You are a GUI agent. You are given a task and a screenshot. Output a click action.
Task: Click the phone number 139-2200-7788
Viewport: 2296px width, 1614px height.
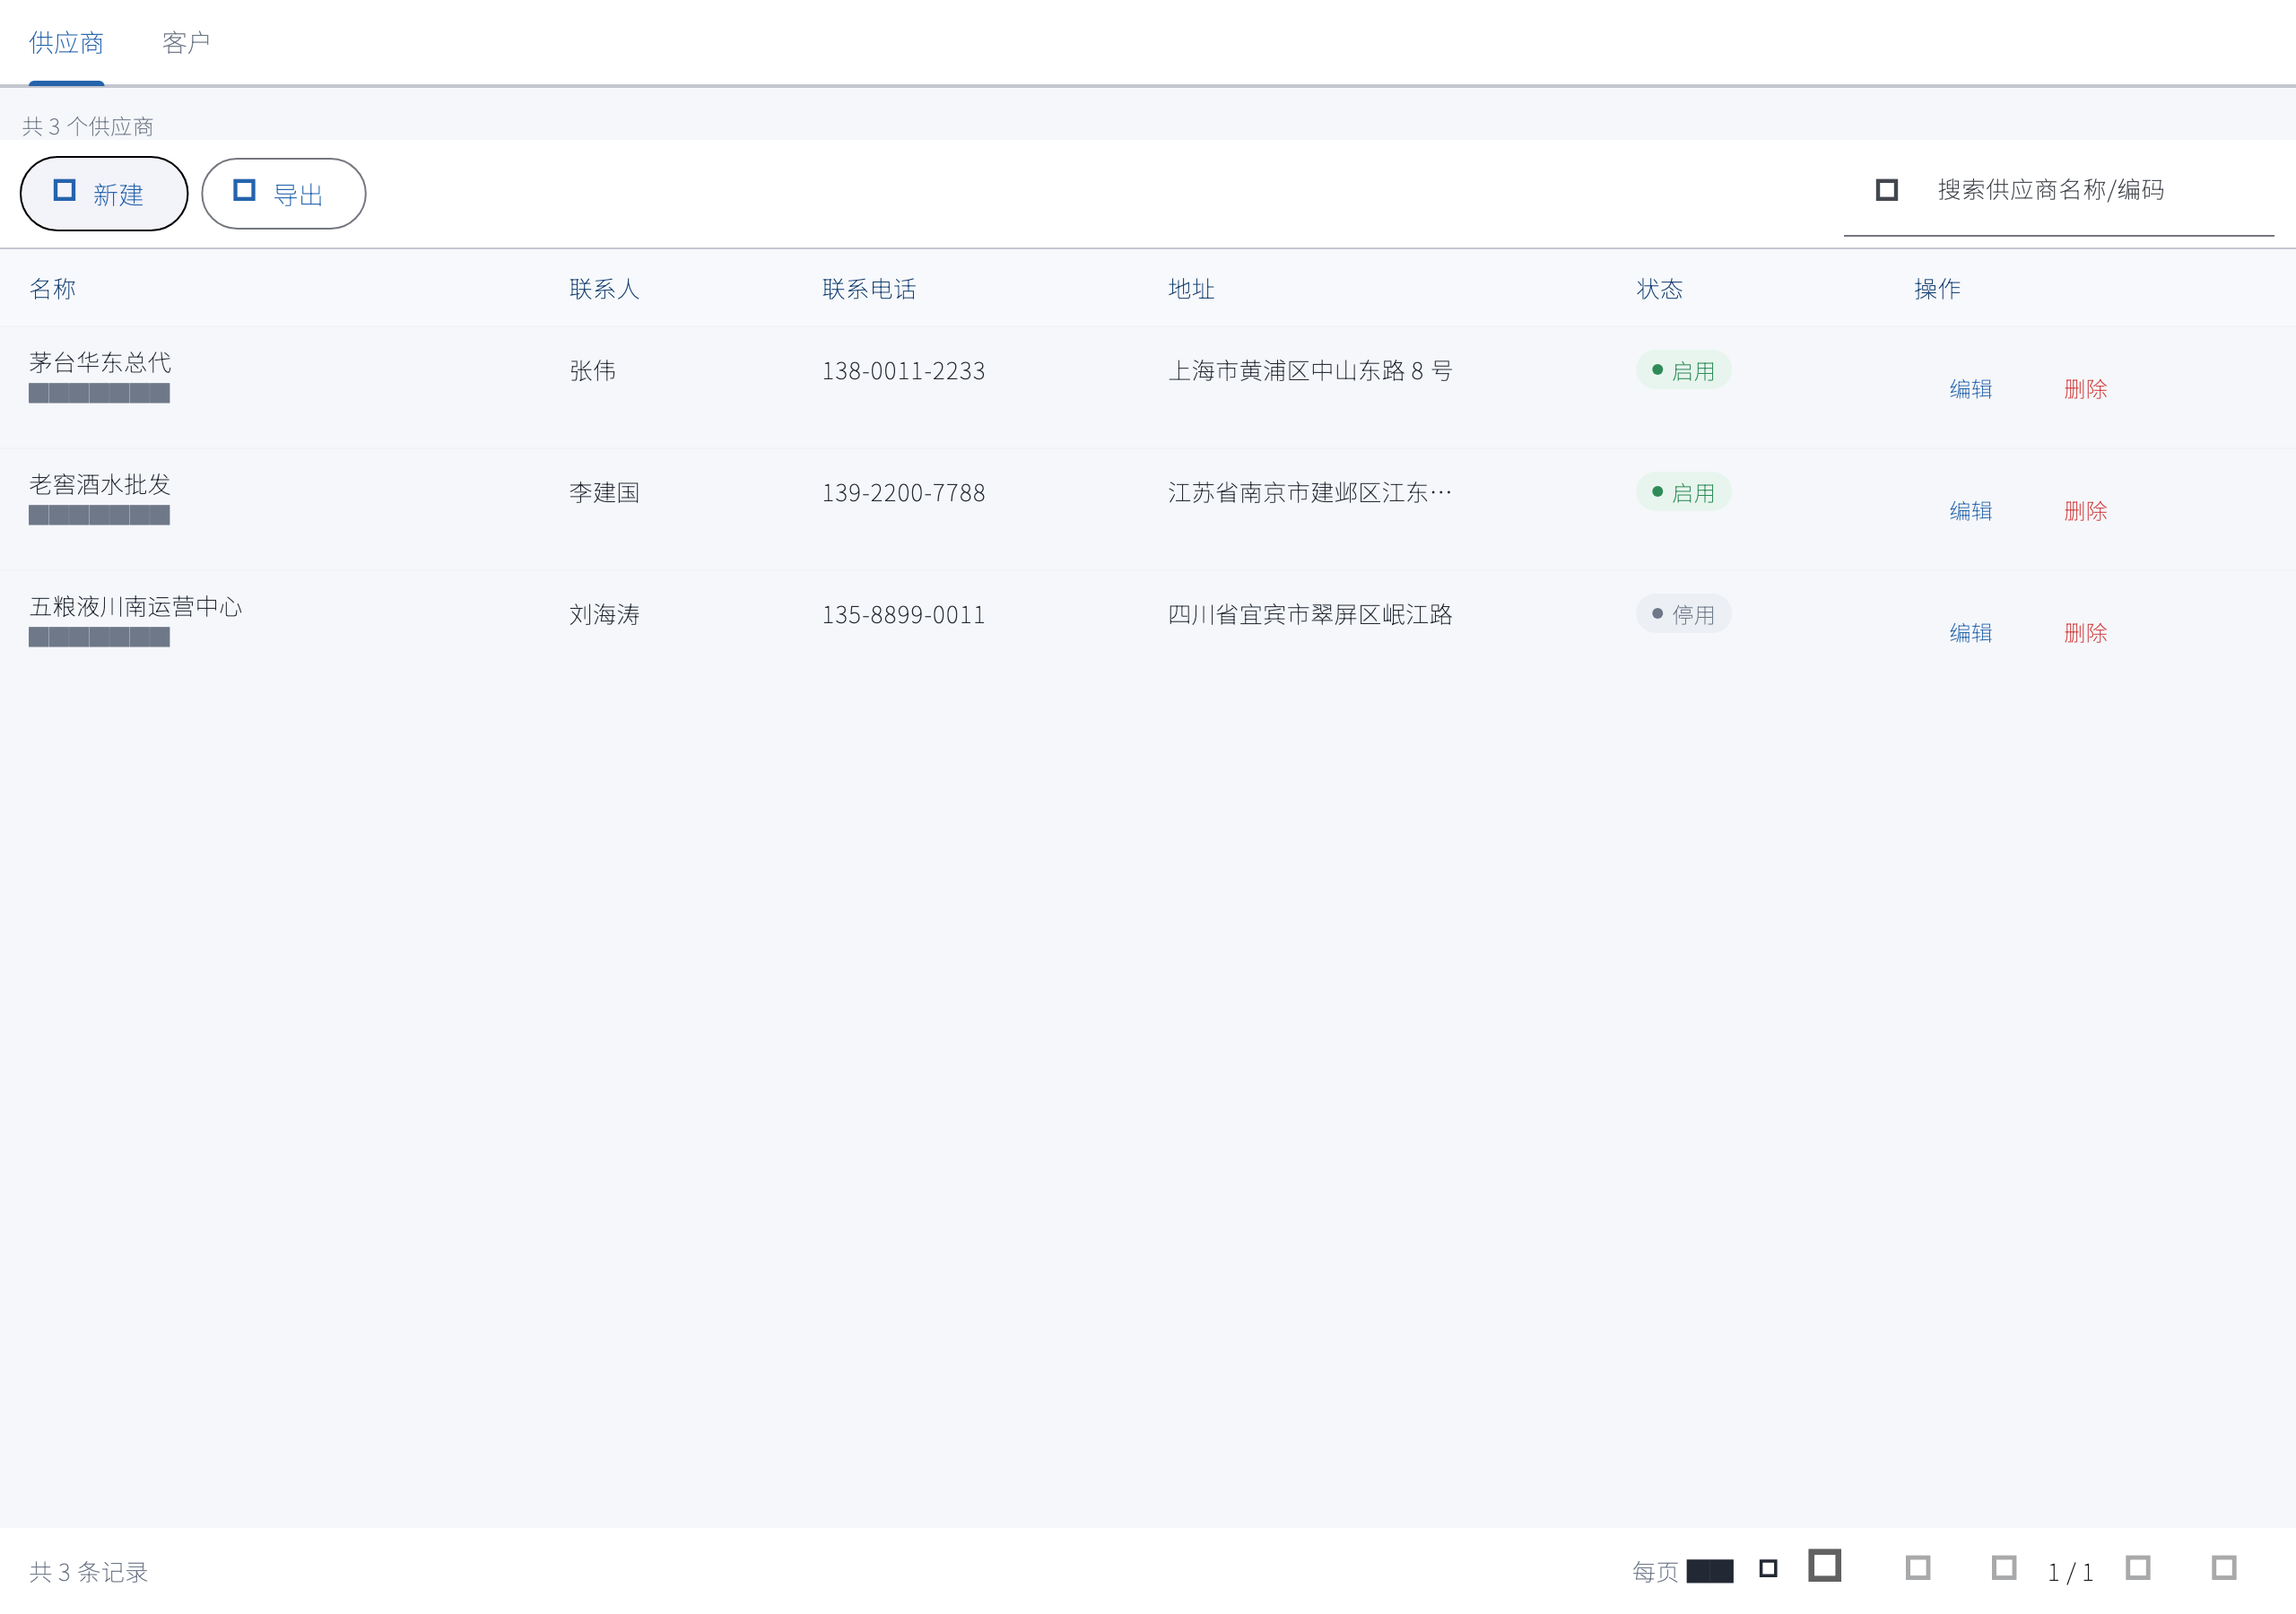pos(903,493)
